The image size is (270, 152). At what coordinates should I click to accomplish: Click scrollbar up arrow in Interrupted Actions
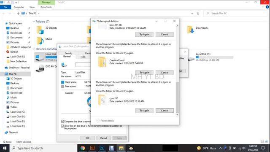click(x=177, y=26)
